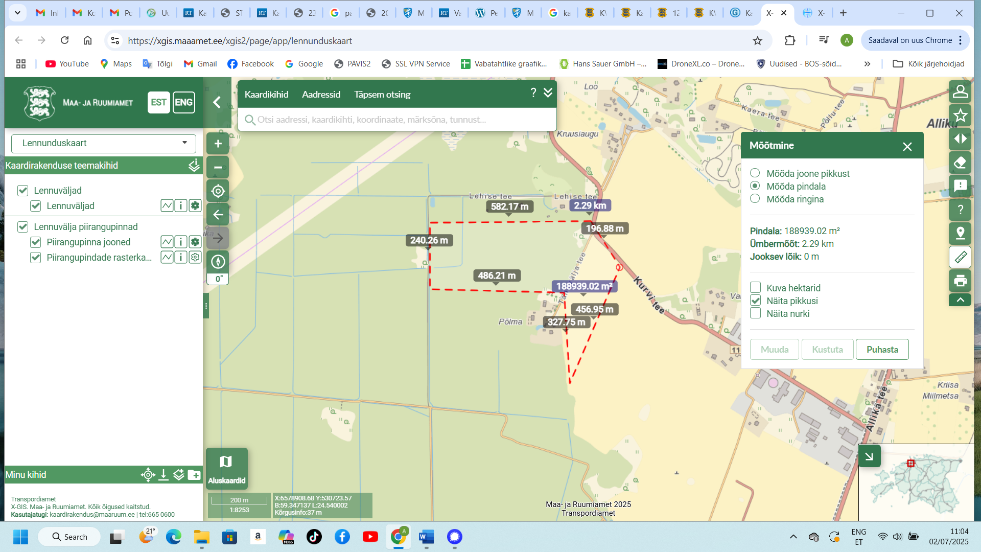Go to the previous map view
981x552 pixels.
point(218,215)
